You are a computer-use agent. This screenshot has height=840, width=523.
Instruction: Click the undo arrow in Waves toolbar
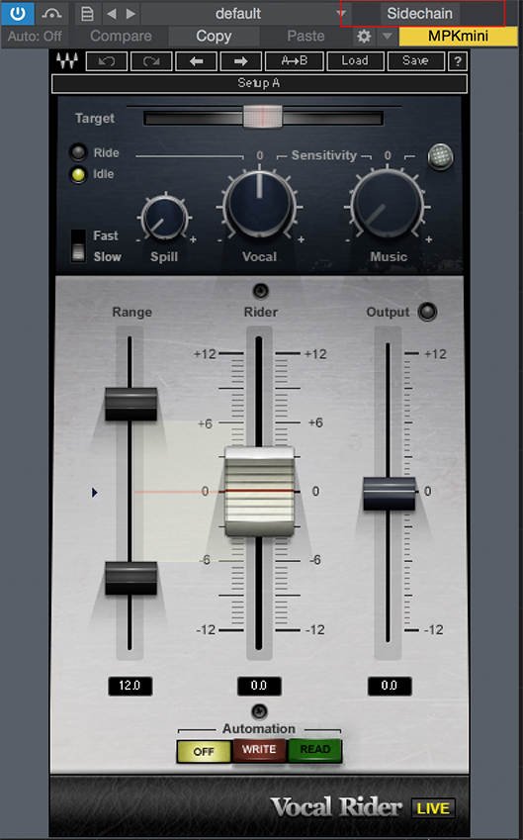point(107,61)
